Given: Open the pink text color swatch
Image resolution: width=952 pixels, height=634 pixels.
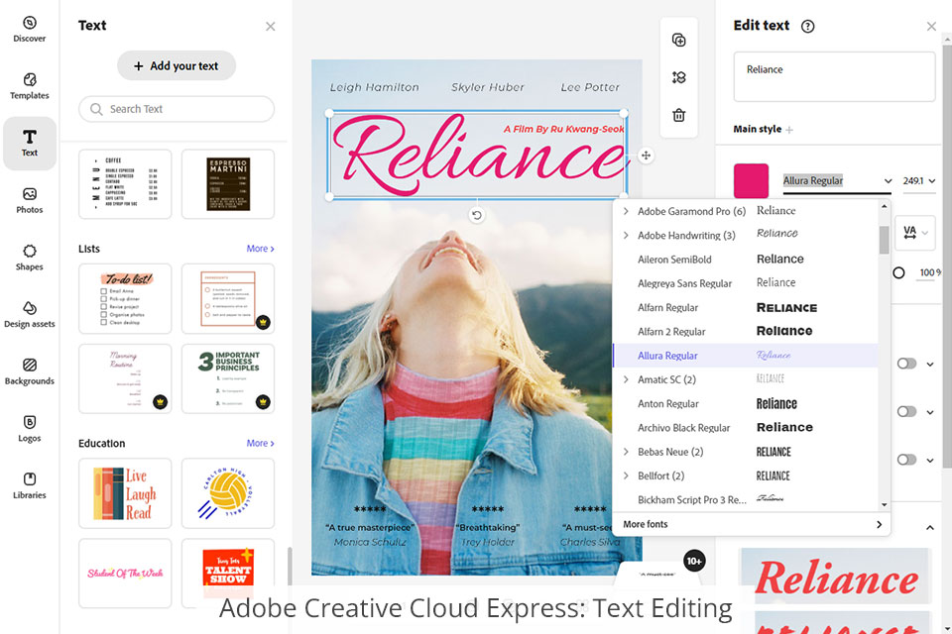Looking at the screenshot, I should [x=751, y=181].
